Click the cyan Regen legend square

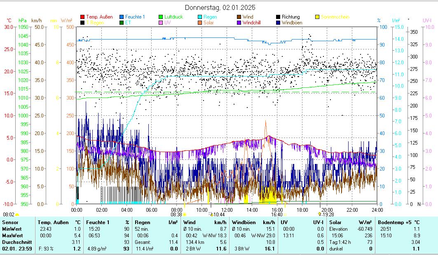[x=200, y=17]
